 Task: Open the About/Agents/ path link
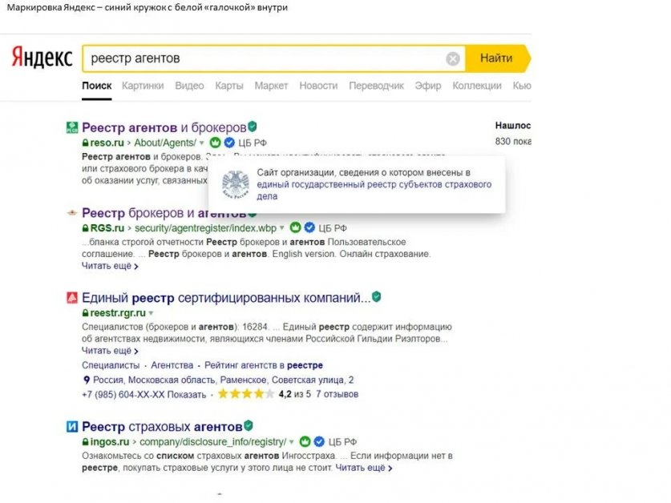click(x=165, y=143)
